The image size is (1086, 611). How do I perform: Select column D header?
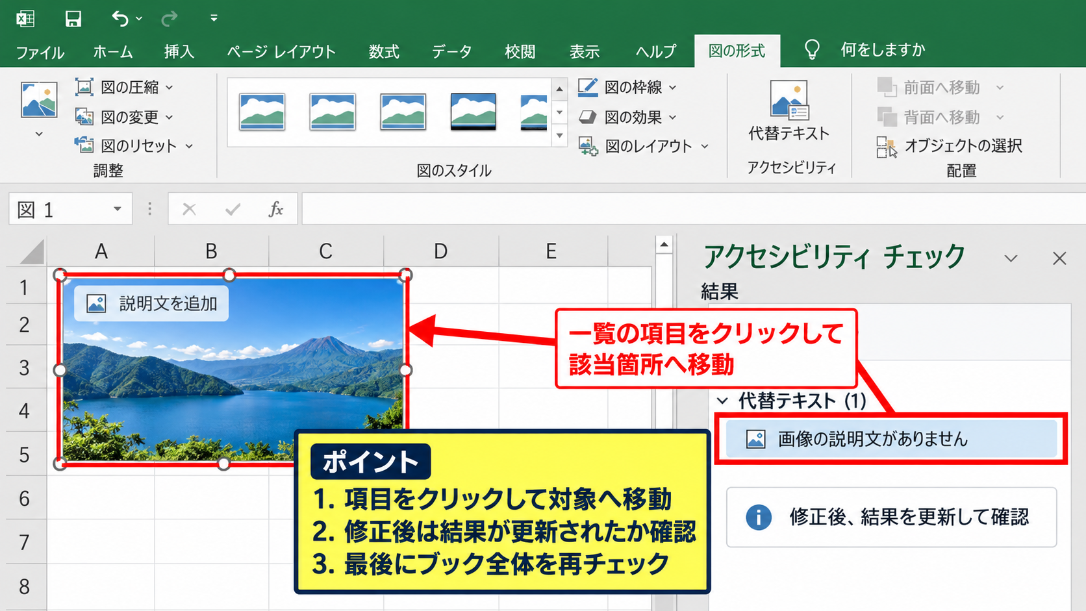tap(441, 251)
